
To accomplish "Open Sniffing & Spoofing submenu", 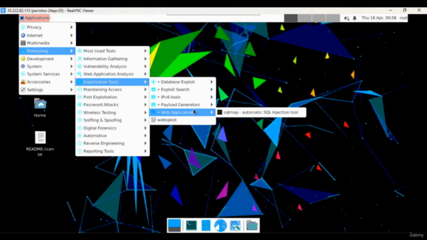I will click(x=113, y=120).
